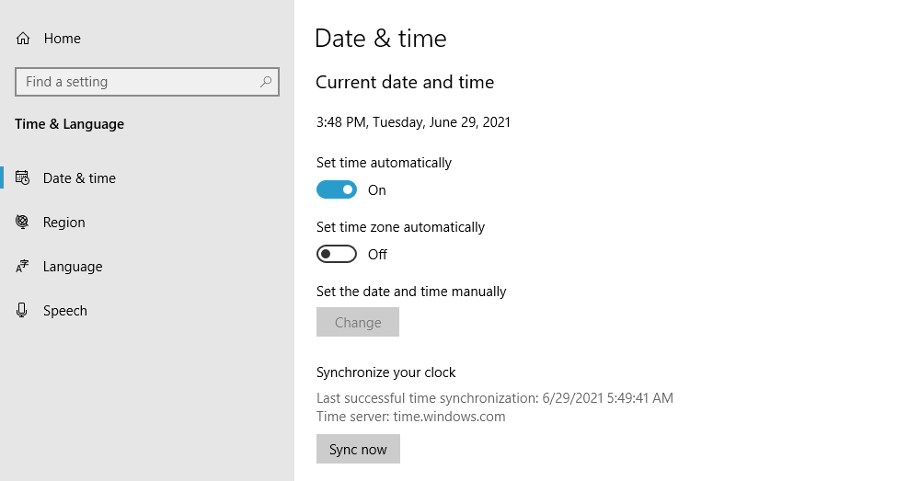Click the Language character icon
Viewport: 897px width, 481px height.
pyautogui.click(x=23, y=267)
